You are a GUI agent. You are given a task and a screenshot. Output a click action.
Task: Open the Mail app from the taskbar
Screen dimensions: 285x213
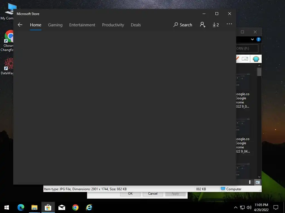pos(62,207)
